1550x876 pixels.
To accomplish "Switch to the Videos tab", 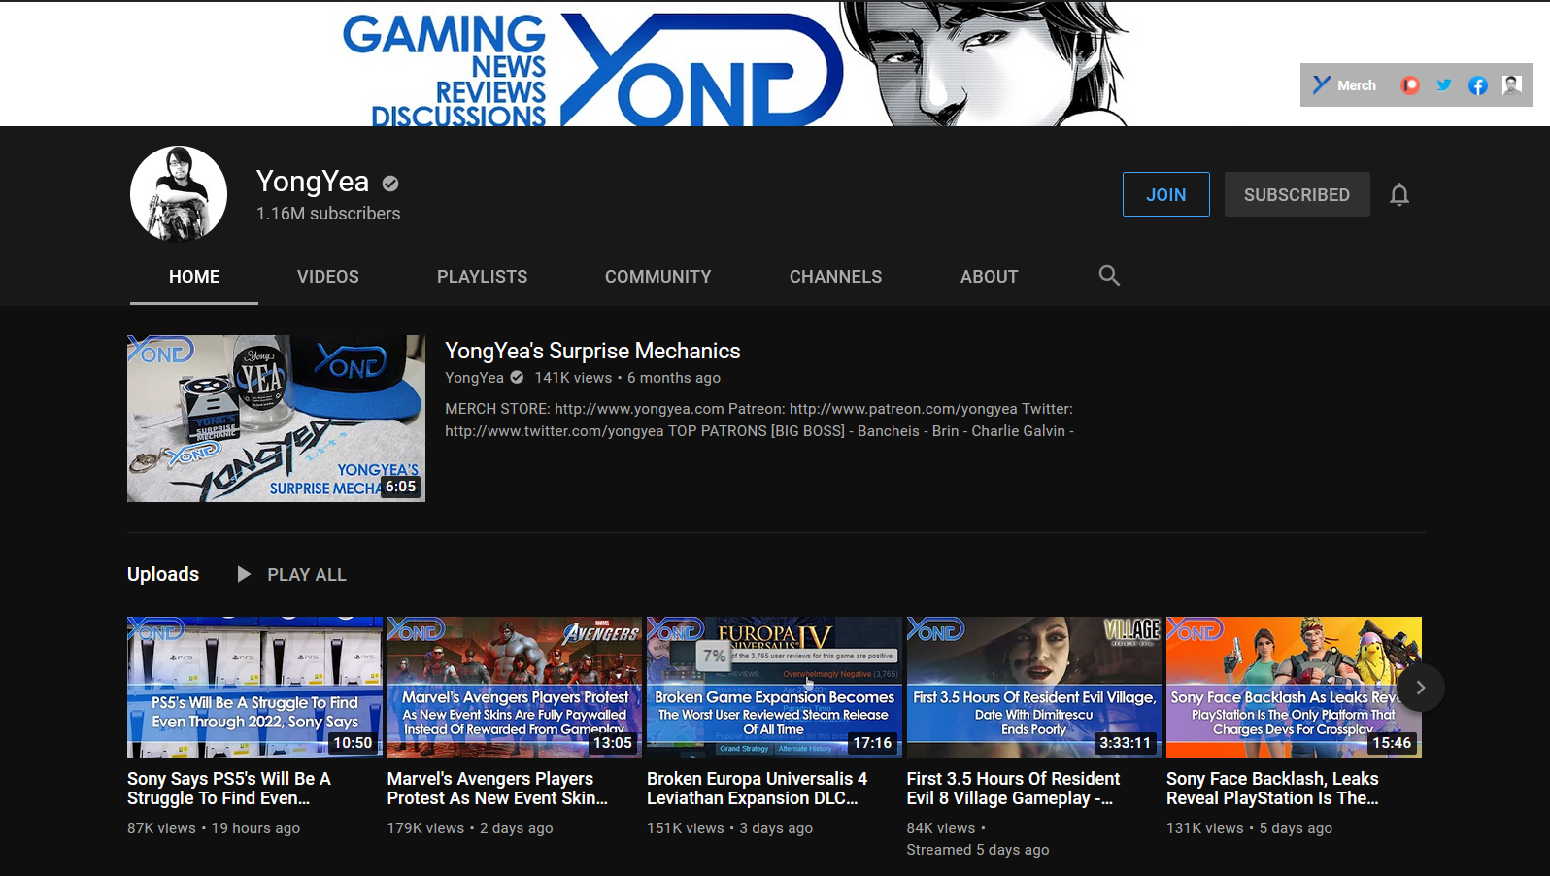I will tap(327, 277).
